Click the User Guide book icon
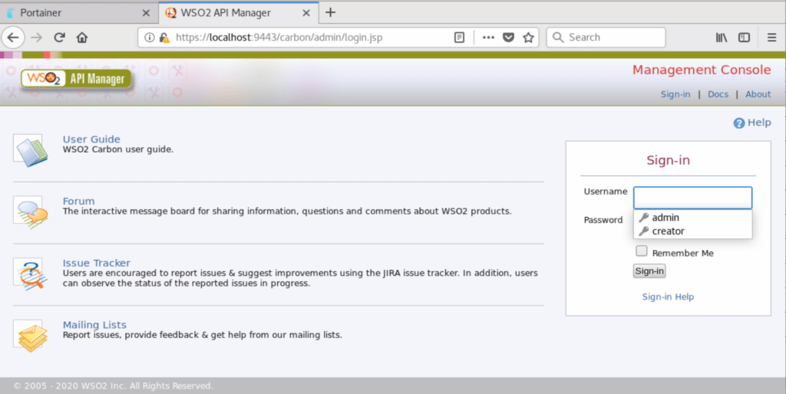The height and width of the screenshot is (394, 786). point(31,150)
